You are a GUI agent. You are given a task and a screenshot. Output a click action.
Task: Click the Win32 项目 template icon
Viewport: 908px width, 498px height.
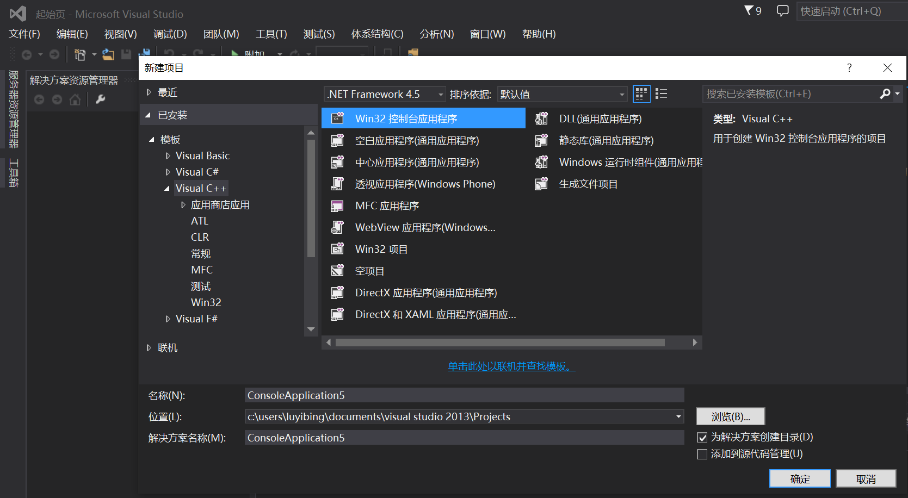[x=338, y=249]
